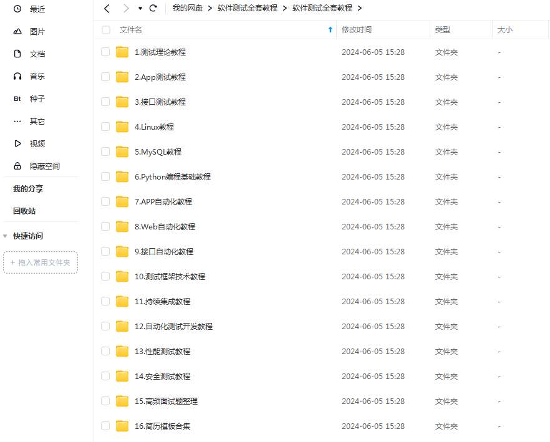Click the chevron after last breadcrumb
The width and height of the screenshot is (550, 442).
pos(360,8)
